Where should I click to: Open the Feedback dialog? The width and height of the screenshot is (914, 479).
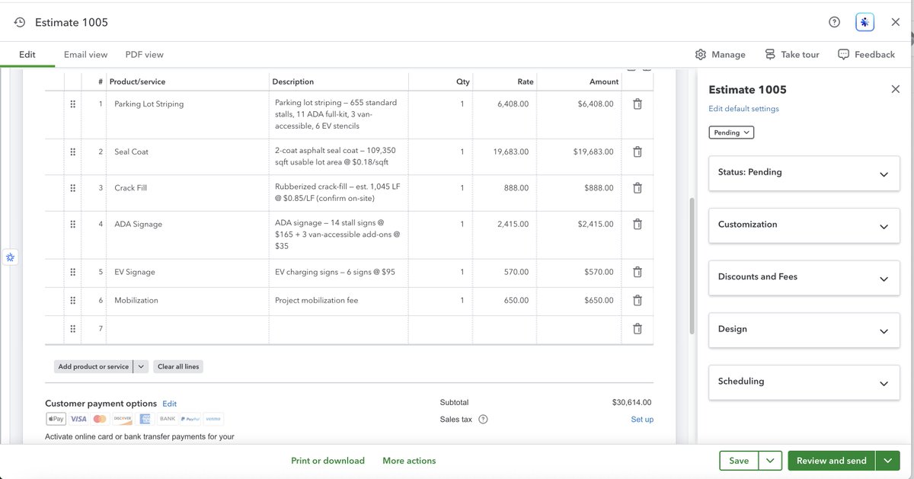867,55
